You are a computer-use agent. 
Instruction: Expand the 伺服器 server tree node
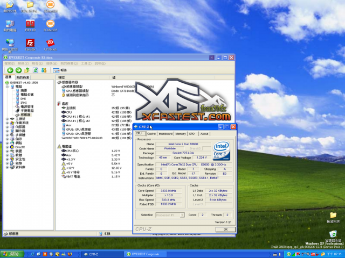tap(7, 127)
